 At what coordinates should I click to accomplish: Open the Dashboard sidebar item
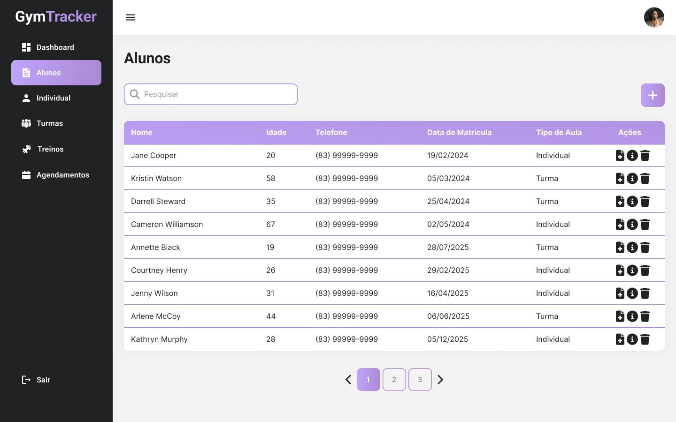click(55, 47)
